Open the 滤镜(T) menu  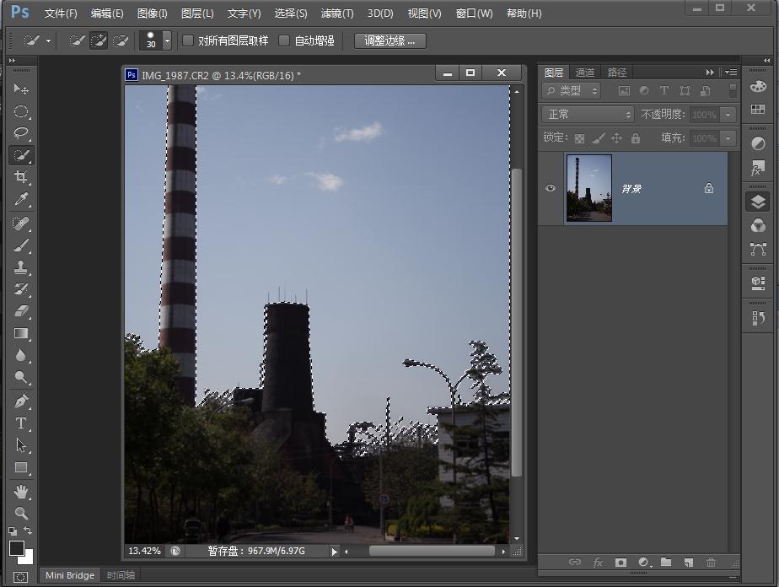click(x=336, y=13)
